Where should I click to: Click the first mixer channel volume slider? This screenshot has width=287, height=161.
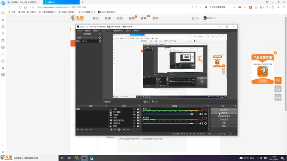170,114
